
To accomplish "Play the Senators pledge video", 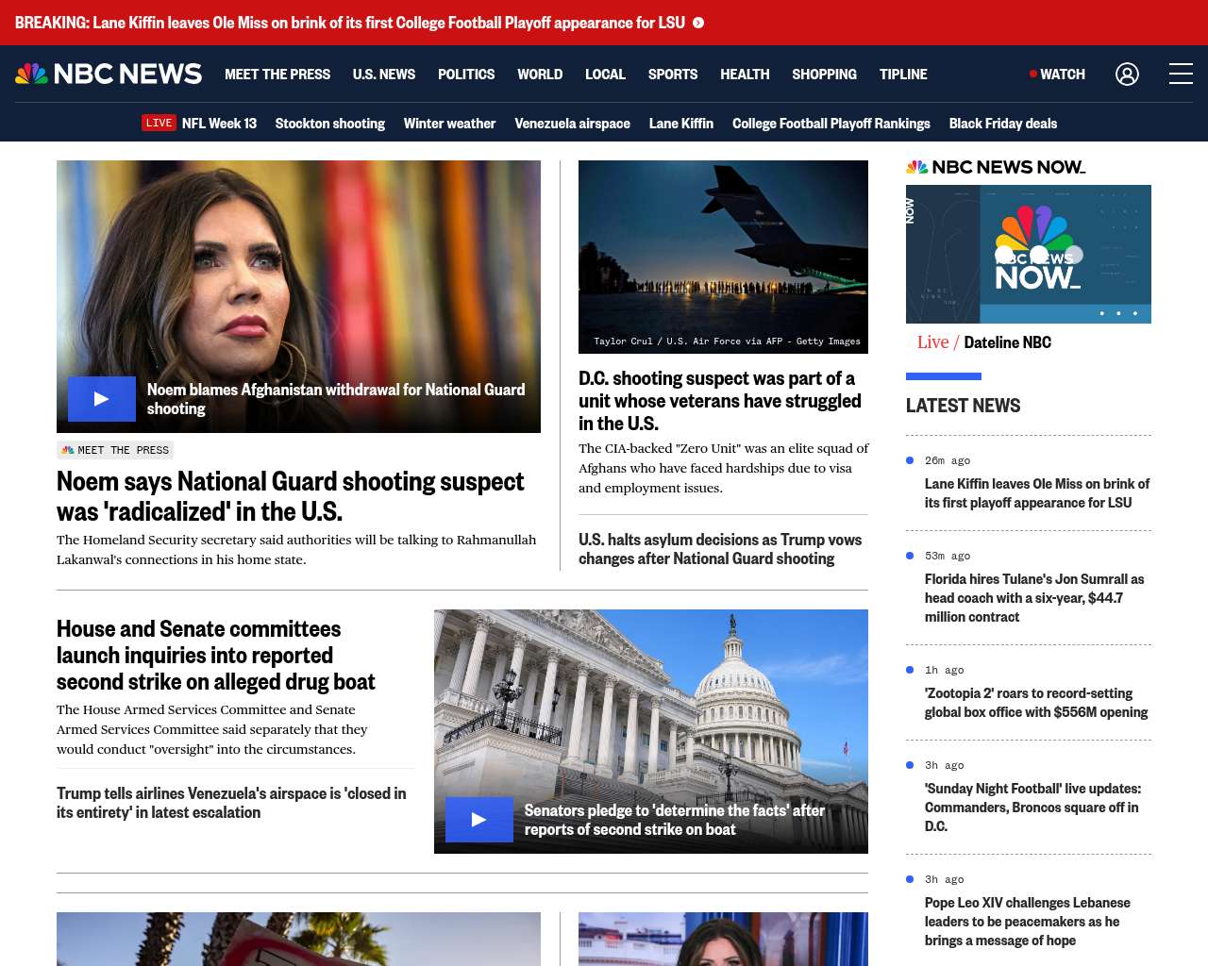I will click(479, 820).
